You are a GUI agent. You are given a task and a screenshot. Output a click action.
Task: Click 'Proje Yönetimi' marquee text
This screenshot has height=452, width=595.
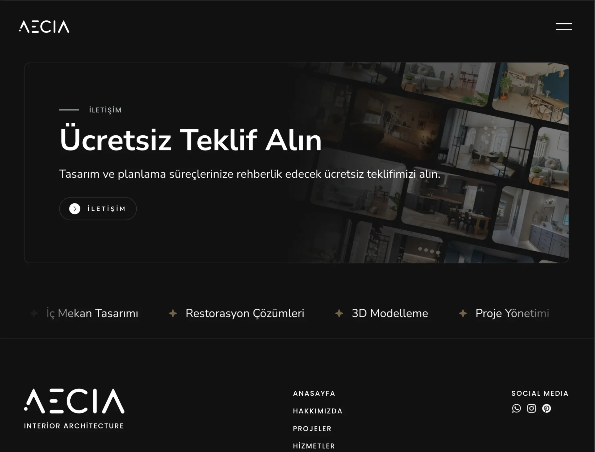click(512, 313)
